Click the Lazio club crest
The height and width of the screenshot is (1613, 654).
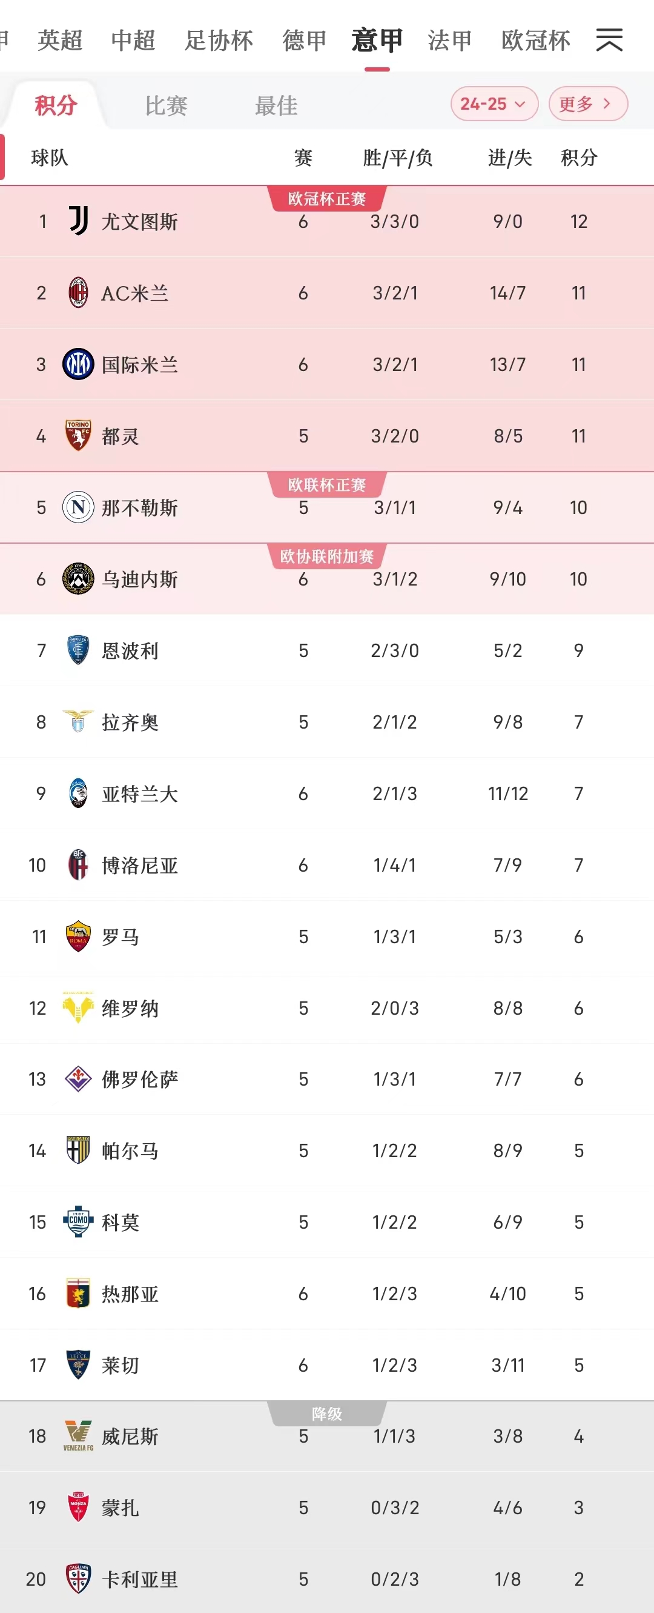click(x=78, y=722)
